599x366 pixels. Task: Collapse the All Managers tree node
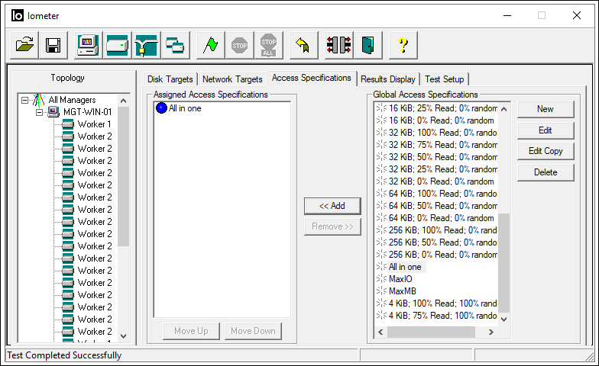(x=25, y=100)
